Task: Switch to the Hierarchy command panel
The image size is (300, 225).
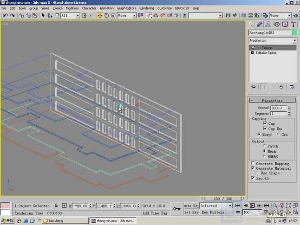Action: [268, 25]
